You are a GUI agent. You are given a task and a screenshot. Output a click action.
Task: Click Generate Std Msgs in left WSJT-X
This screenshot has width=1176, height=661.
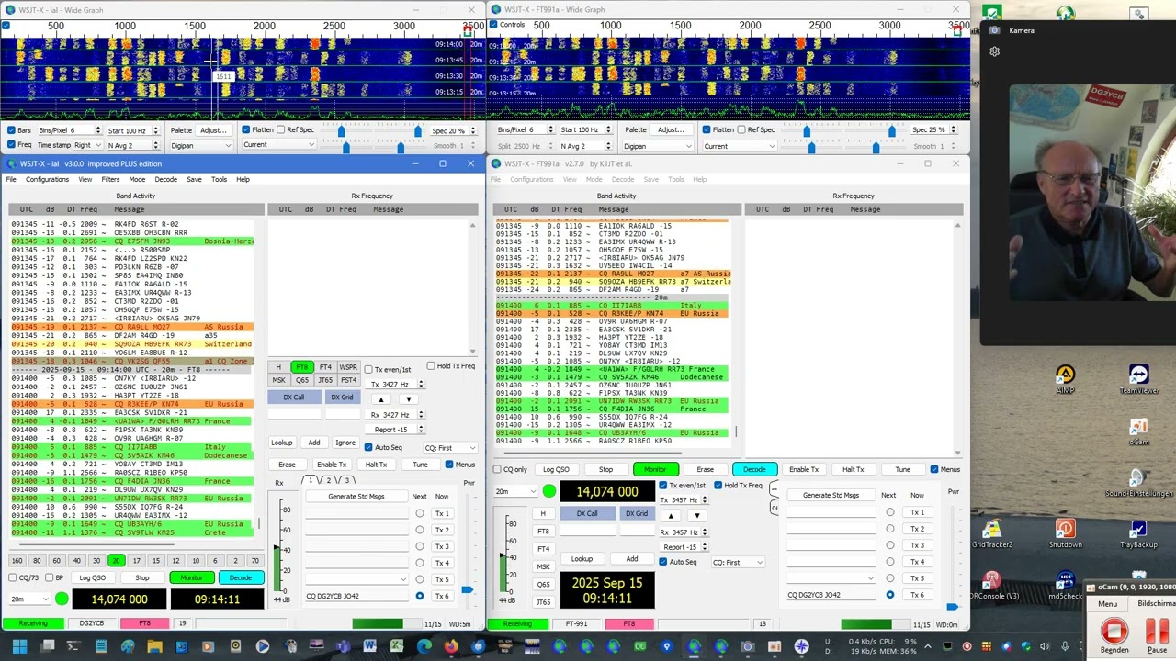[356, 497]
